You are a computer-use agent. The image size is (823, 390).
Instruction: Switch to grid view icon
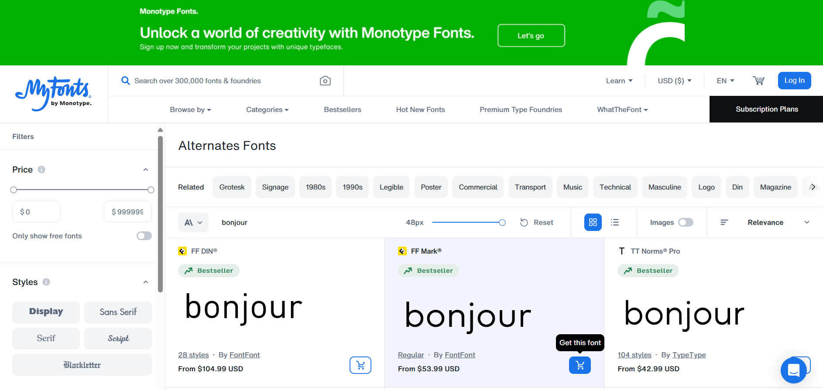[593, 222]
